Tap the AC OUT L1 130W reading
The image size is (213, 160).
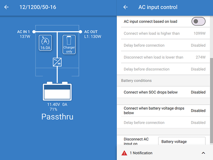pos(92,34)
